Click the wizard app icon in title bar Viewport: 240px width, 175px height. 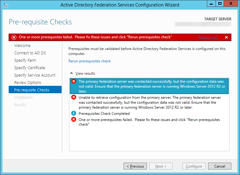[5, 5]
